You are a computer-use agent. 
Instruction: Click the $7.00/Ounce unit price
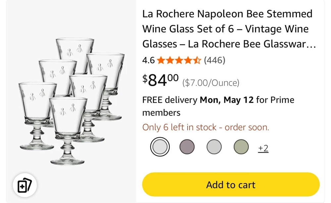[x=211, y=83]
